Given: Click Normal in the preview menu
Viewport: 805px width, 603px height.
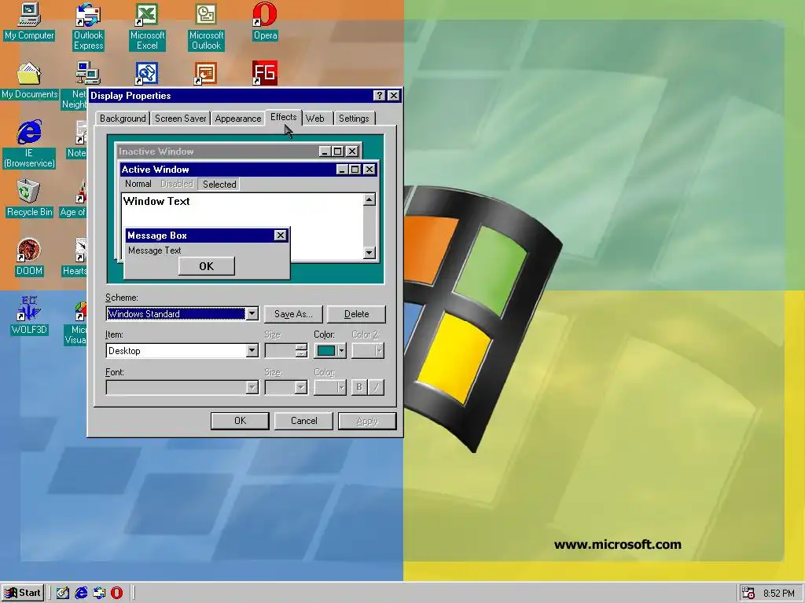Looking at the screenshot, I should coord(138,184).
